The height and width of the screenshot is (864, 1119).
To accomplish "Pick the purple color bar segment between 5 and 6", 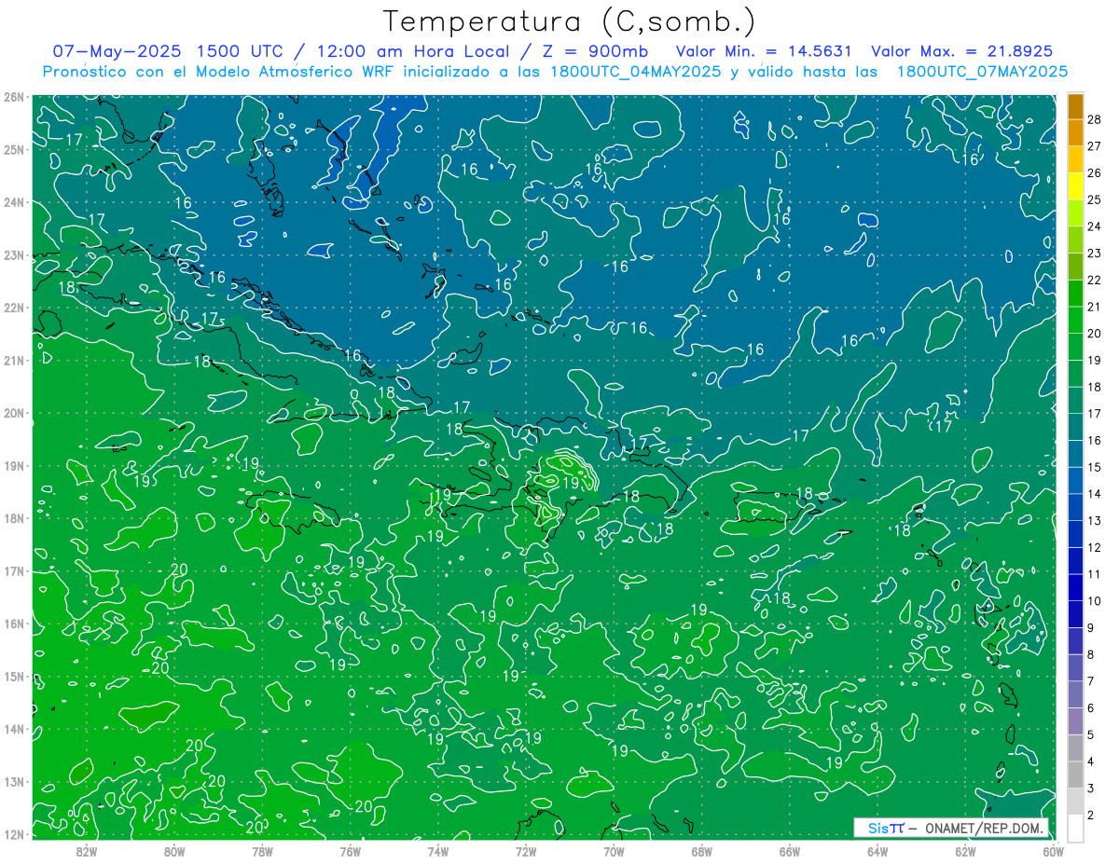I will coord(1075,722).
